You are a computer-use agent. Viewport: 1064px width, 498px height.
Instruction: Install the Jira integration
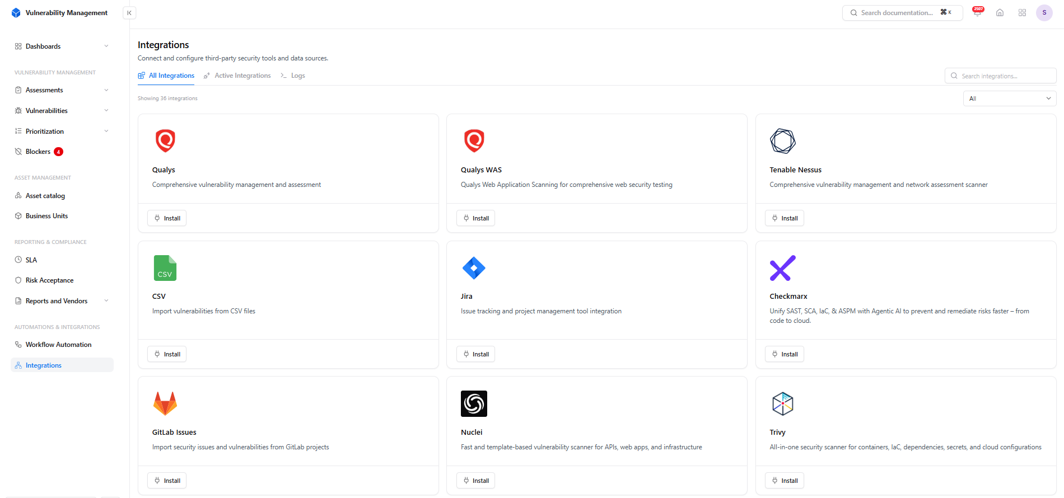[x=475, y=354]
